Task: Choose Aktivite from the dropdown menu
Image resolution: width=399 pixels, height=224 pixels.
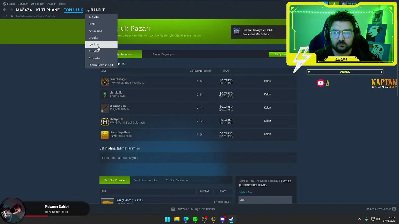Action: click(101, 17)
